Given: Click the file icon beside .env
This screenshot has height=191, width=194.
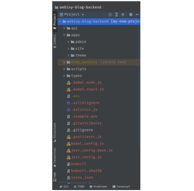Looking at the screenshot, I should point(68,96).
